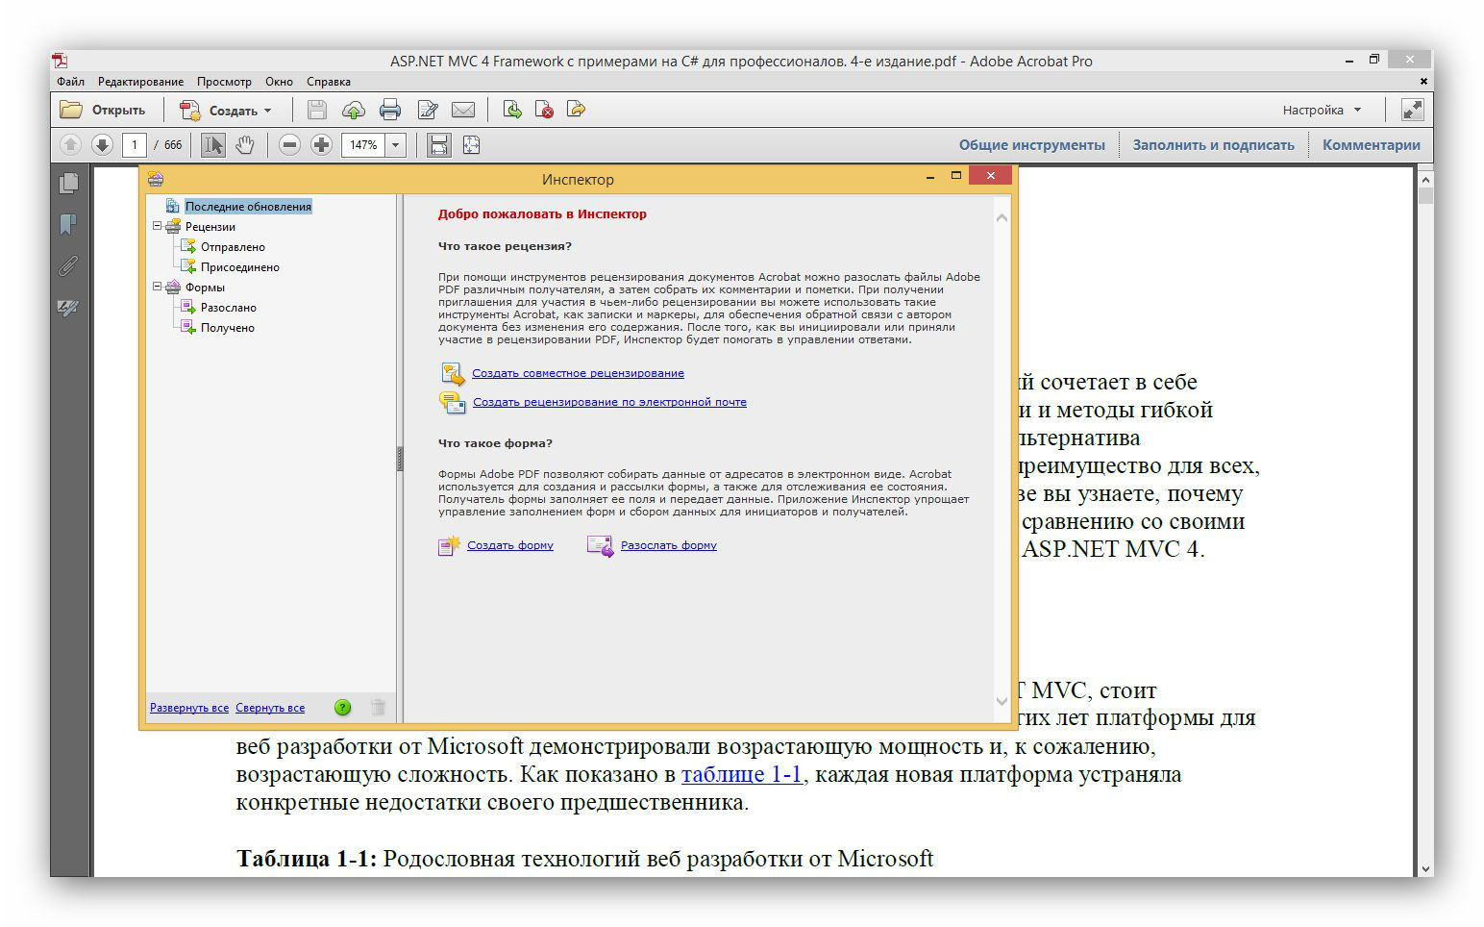Click the extract pages orange arrow icon

click(576, 110)
